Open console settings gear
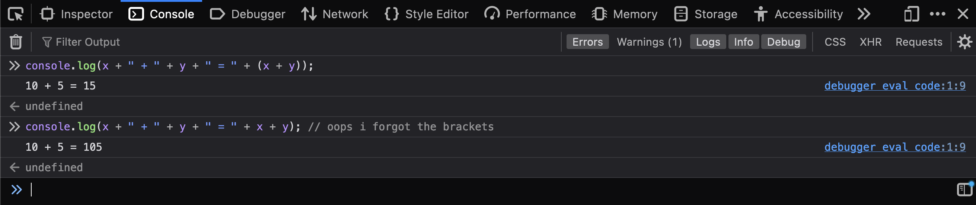This screenshot has width=976, height=205. click(964, 42)
